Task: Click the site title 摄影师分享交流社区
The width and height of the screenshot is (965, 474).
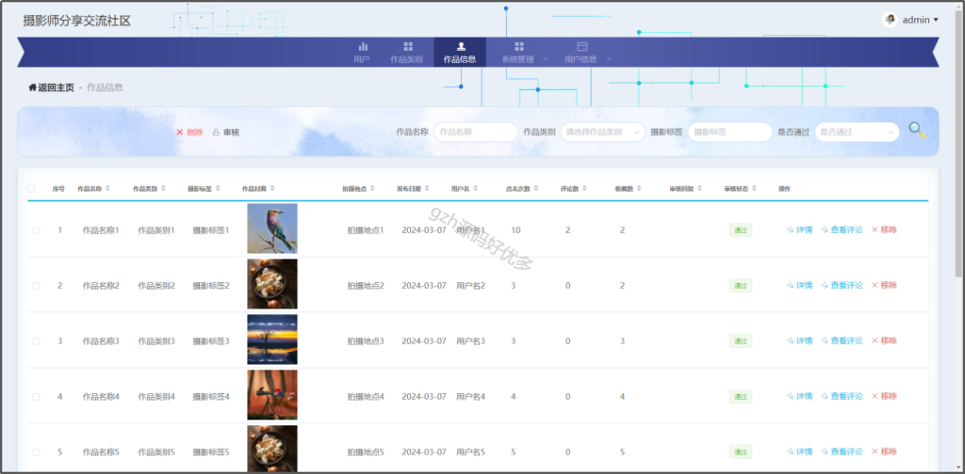Action: pos(77,21)
